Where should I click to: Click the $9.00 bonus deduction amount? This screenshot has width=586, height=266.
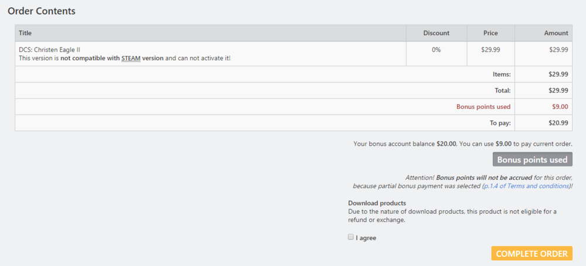click(560, 107)
